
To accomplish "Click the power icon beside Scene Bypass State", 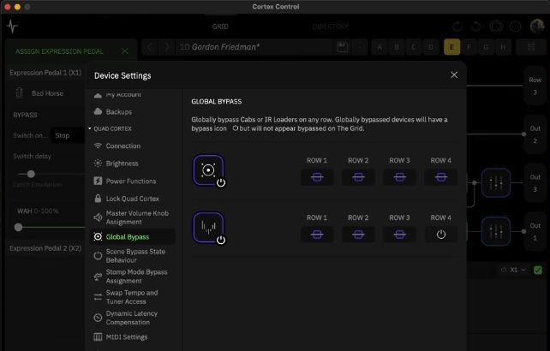I will coord(98,256).
